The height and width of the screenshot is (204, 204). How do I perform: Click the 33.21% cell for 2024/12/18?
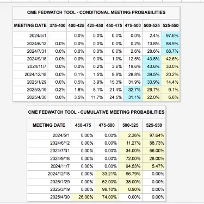click(x=107, y=174)
